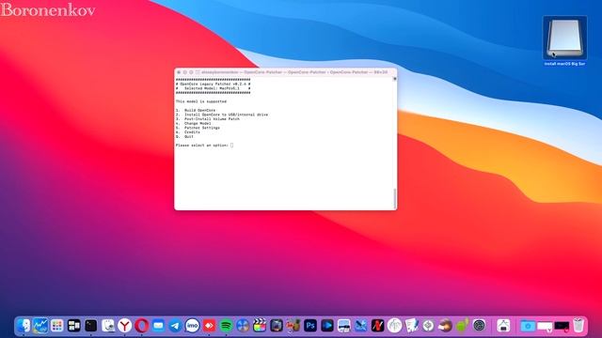Click the 'Patcher Settings' line in Terminal
Screen dimensions: 602x338
(x=198, y=128)
